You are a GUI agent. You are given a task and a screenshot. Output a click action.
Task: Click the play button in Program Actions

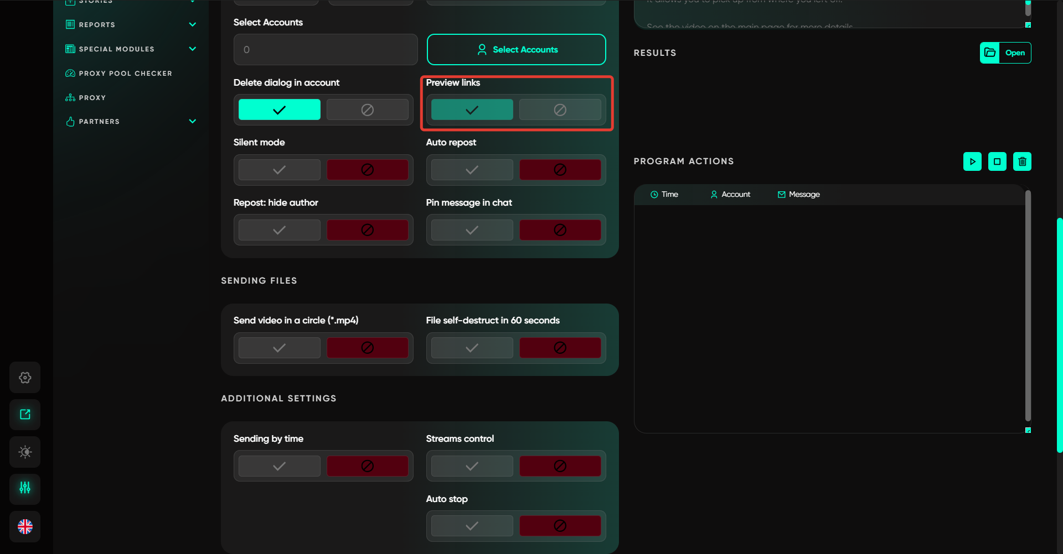(x=972, y=161)
